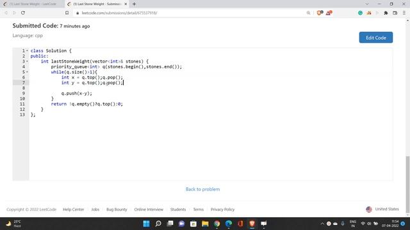Open the Help Center footer link
The image size is (410, 230).
click(74, 210)
